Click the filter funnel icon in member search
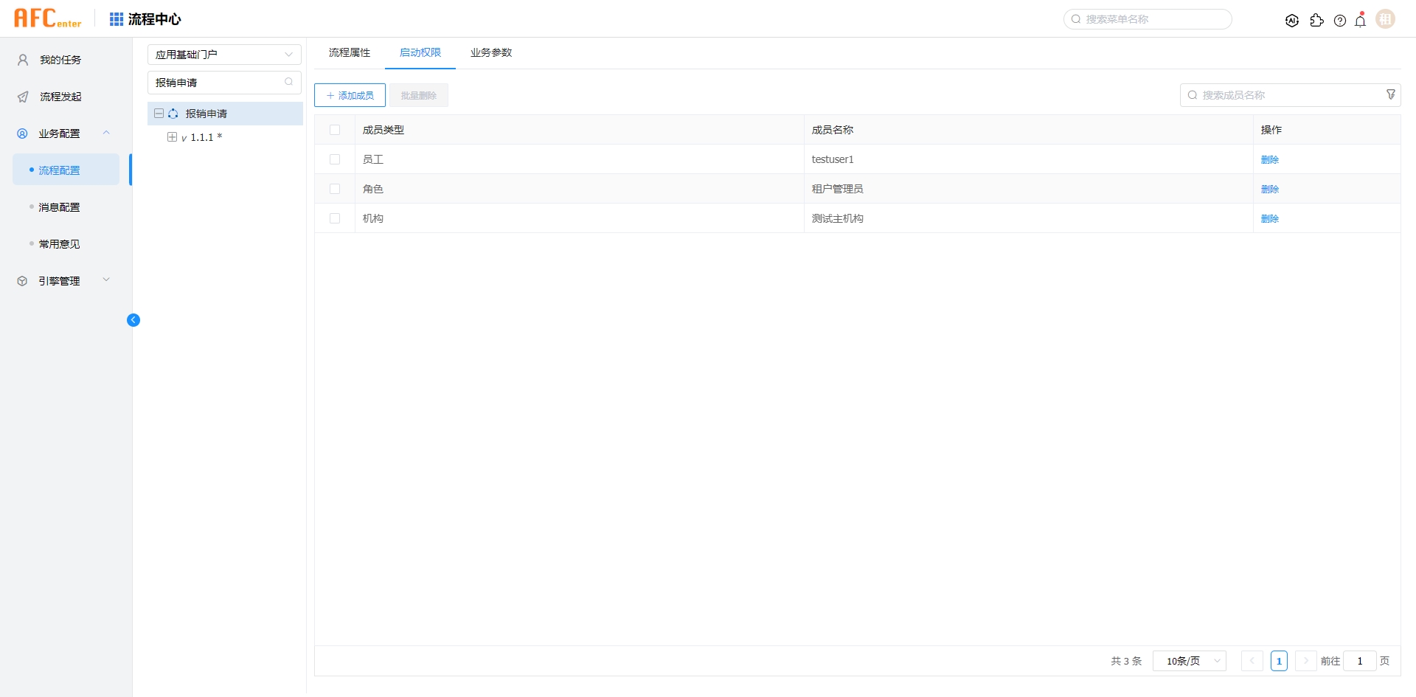Image resolution: width=1416 pixels, height=697 pixels. 1391,94
